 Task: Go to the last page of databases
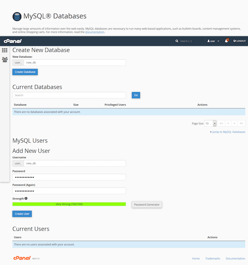pos(241,123)
